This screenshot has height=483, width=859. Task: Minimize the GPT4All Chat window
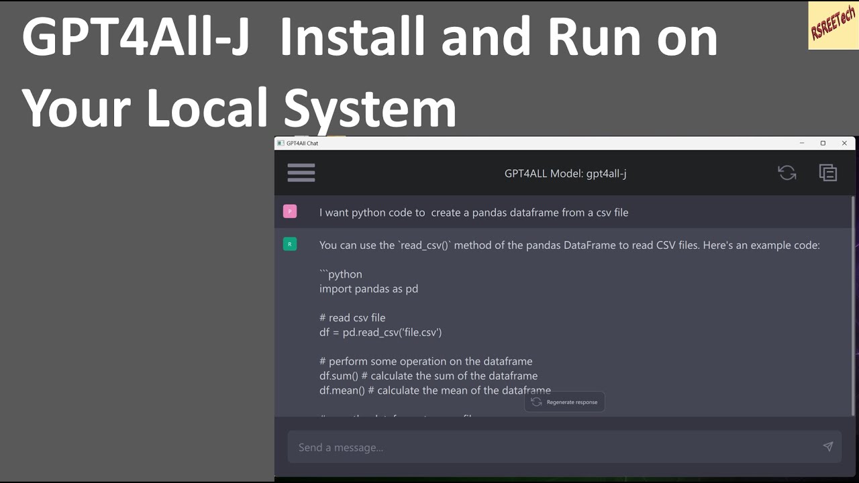click(x=801, y=143)
